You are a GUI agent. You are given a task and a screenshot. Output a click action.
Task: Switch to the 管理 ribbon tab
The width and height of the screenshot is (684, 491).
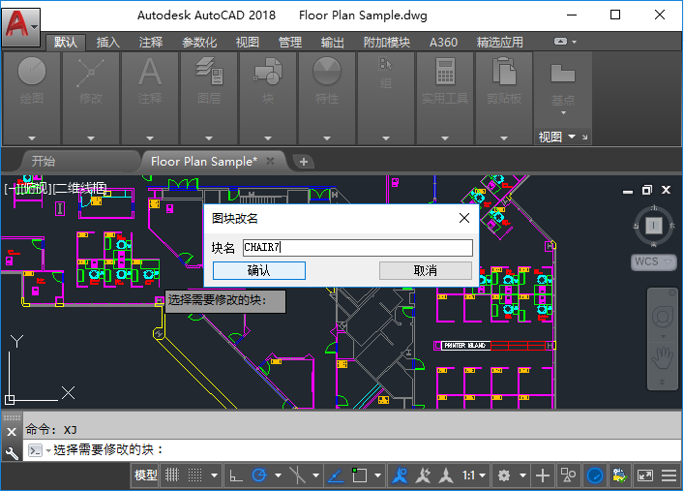[x=290, y=43]
